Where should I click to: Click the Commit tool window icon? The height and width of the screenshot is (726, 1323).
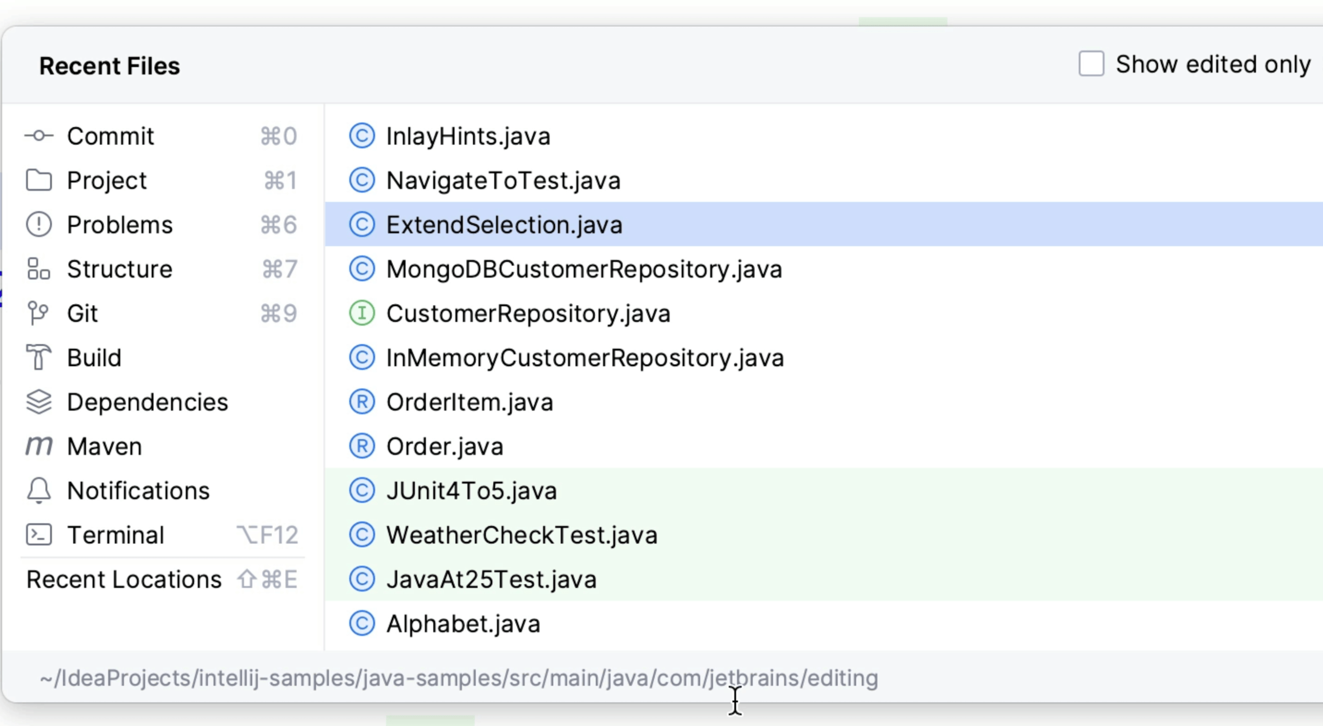click(x=39, y=136)
